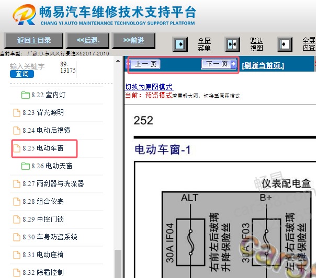Click the 默认视图 layout icon
The height and width of the screenshot is (278, 316).
(232, 44)
